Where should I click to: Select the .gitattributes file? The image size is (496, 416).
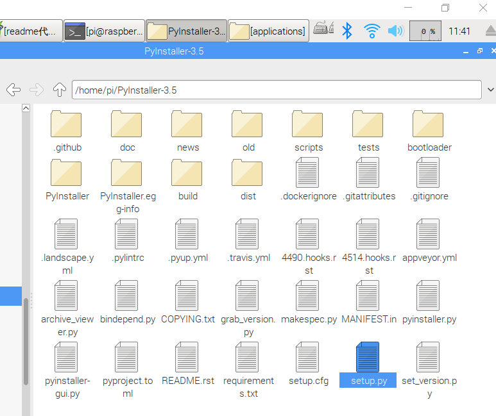click(x=368, y=179)
